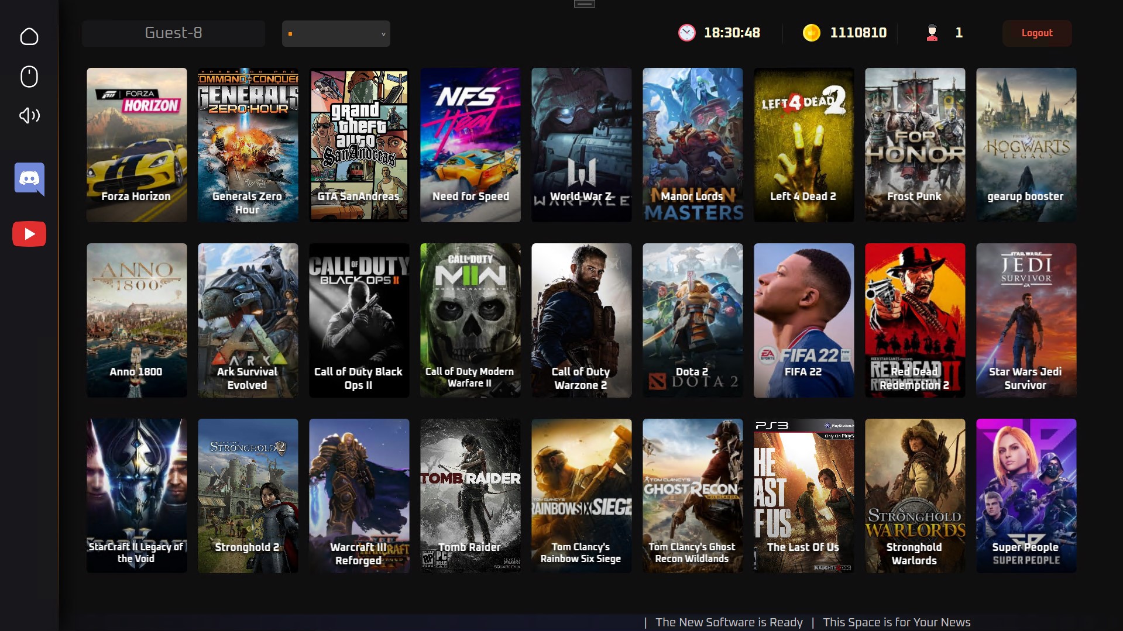Open Generals Zero Hour game tile
This screenshot has width=1123, height=631.
coord(248,145)
